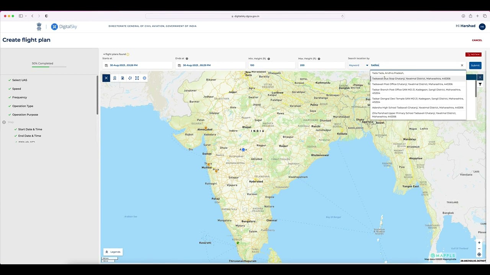
Task: Expand the map Legends panel
Action: (113, 252)
